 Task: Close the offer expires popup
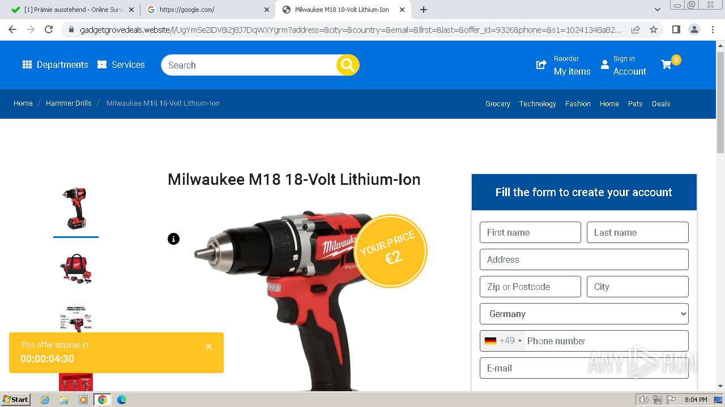(x=208, y=347)
